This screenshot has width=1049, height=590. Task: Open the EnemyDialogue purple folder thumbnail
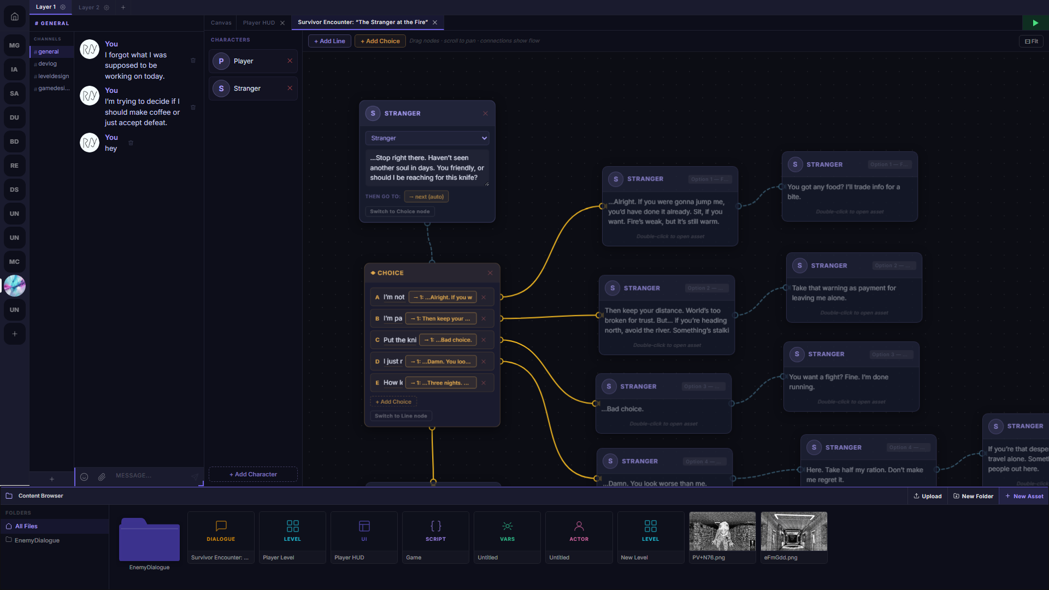coord(149,540)
